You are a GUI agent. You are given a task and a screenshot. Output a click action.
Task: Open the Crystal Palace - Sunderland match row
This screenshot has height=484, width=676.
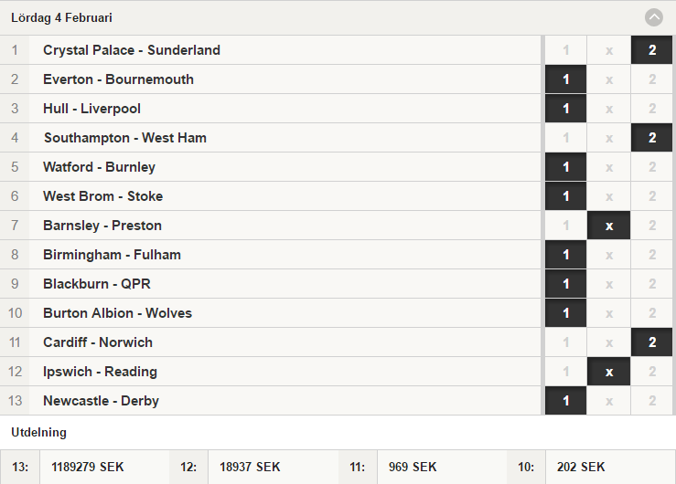(271, 50)
